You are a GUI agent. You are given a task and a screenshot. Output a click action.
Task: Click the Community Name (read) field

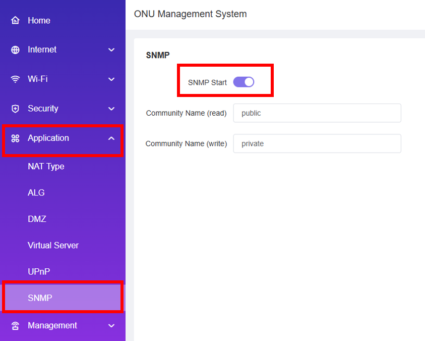click(317, 113)
